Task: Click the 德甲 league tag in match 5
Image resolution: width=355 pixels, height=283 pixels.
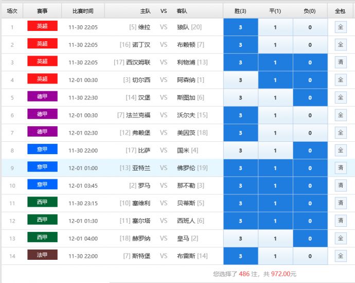Action: (x=42, y=96)
